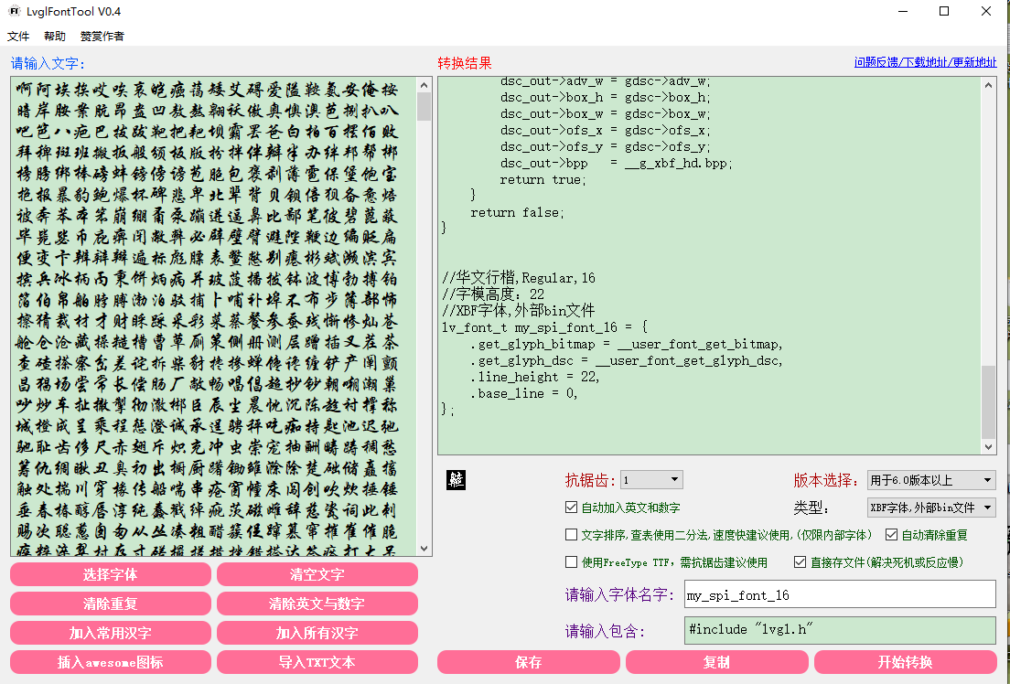Toggle 直接存文件 checkbox

800,562
